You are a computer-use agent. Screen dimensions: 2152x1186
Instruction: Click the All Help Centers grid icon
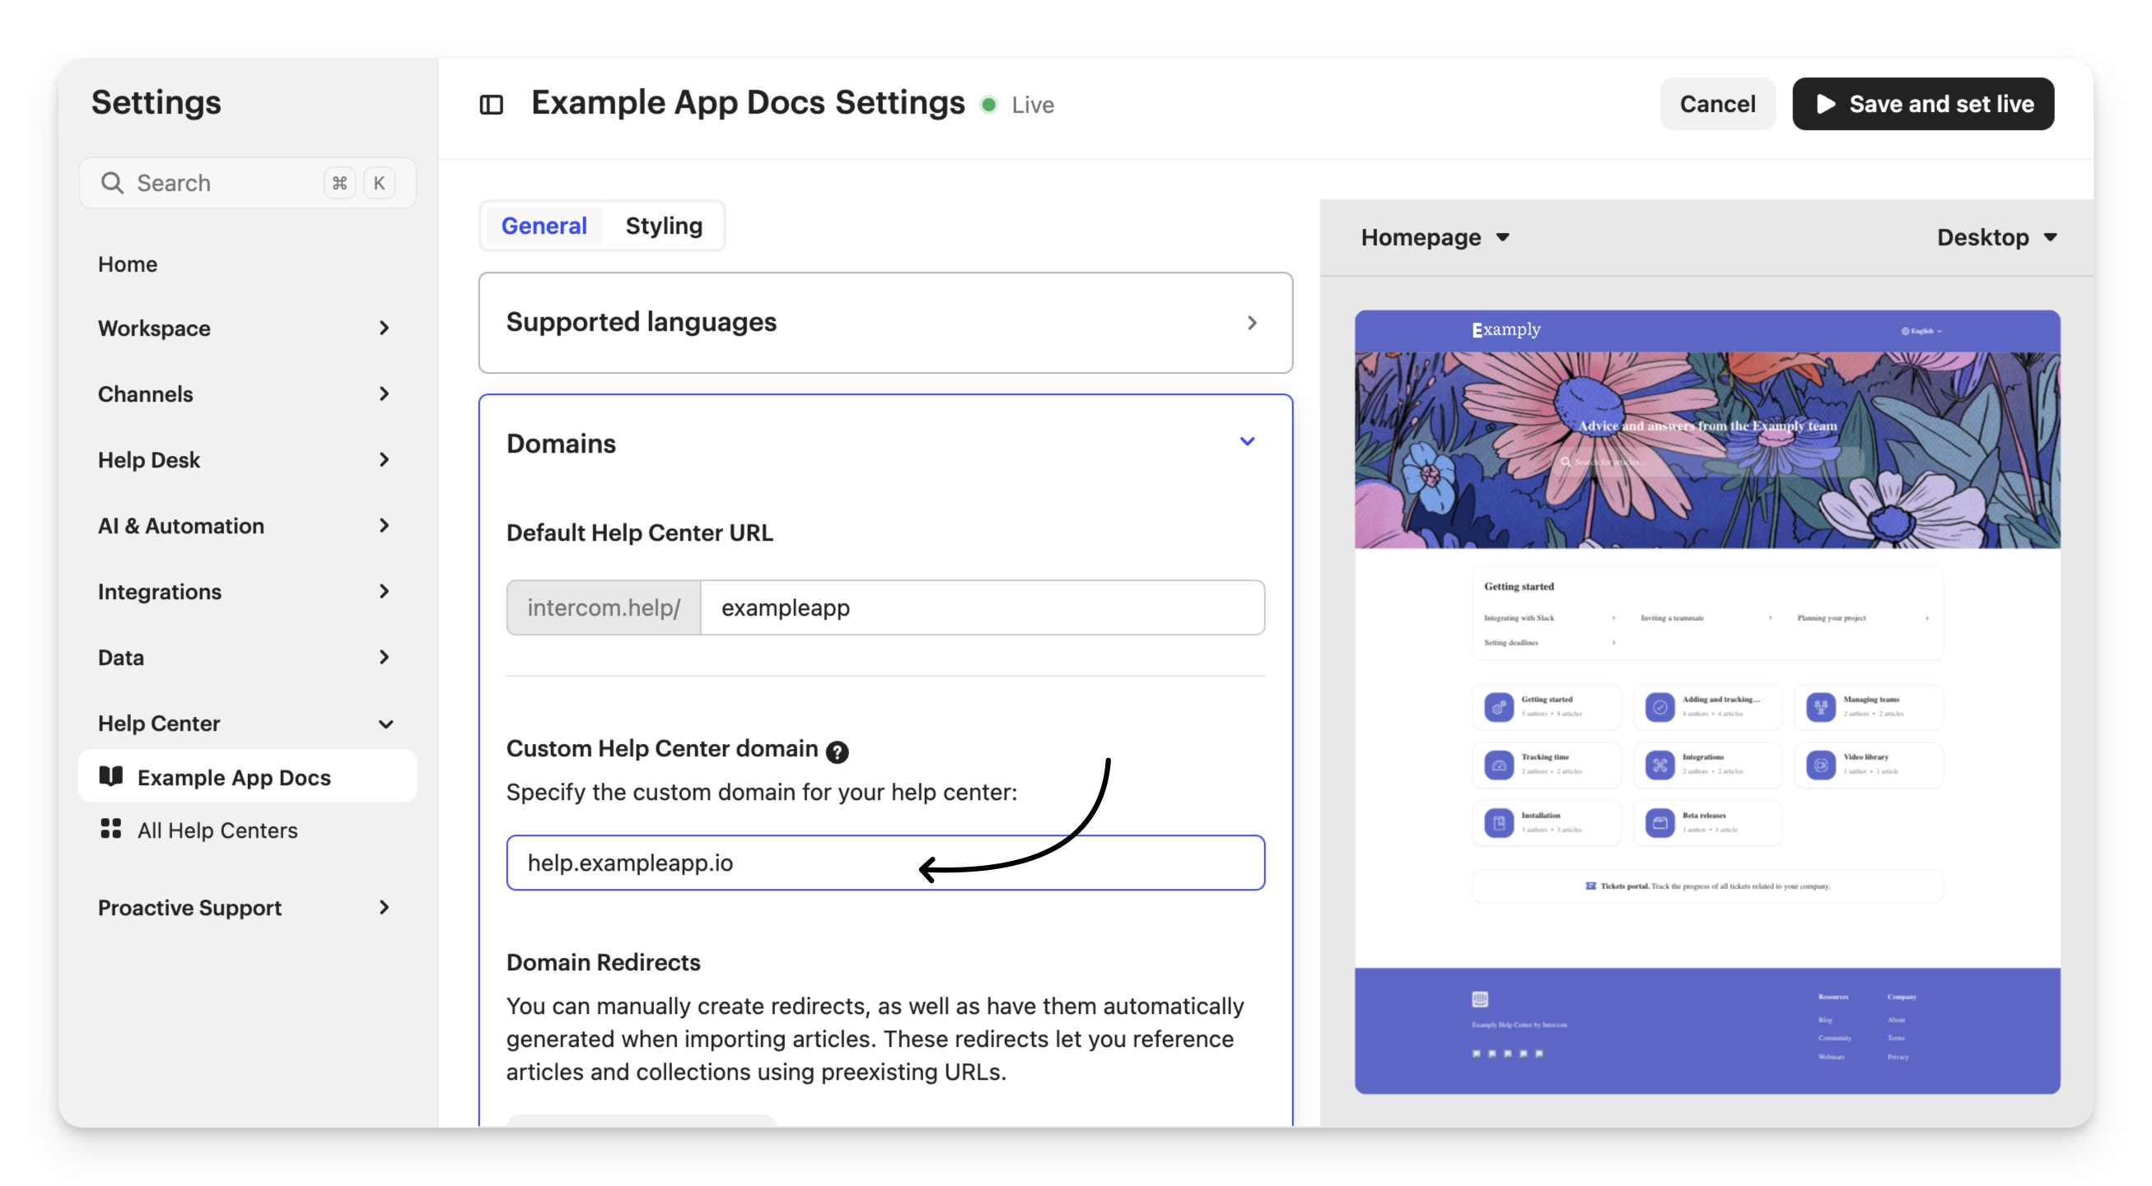111,829
